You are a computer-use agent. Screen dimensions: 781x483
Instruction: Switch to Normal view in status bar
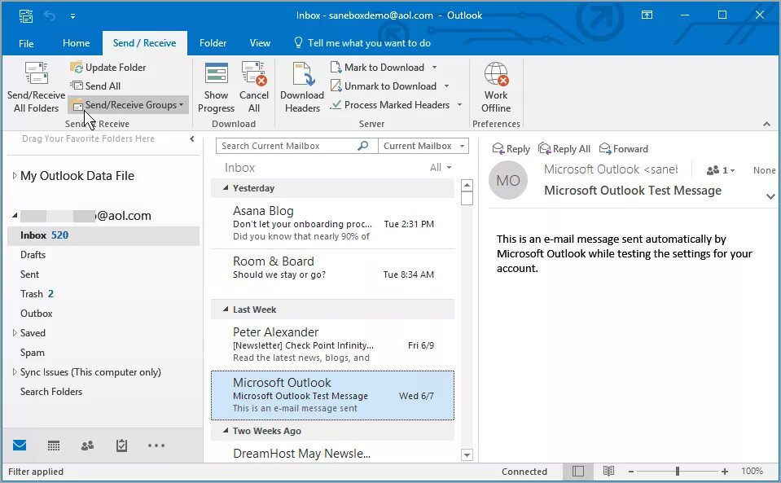point(577,471)
